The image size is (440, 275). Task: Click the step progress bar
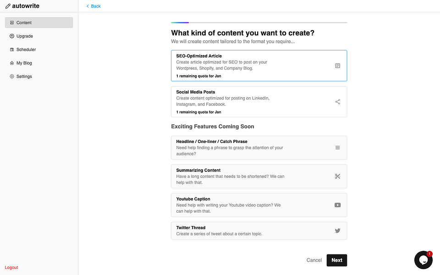tap(259, 22)
